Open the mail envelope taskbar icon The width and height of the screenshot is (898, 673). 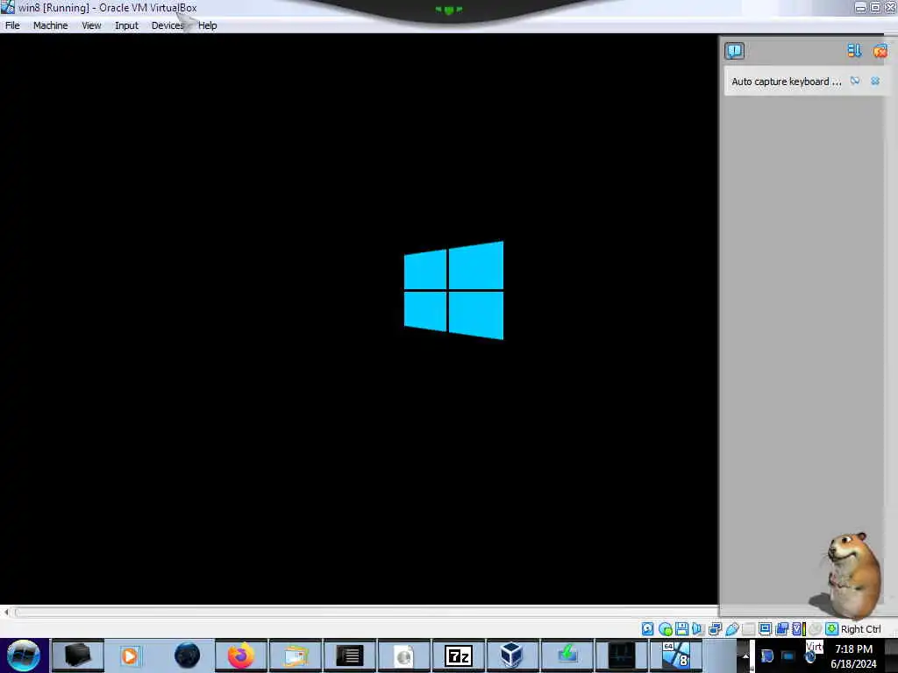click(x=296, y=655)
